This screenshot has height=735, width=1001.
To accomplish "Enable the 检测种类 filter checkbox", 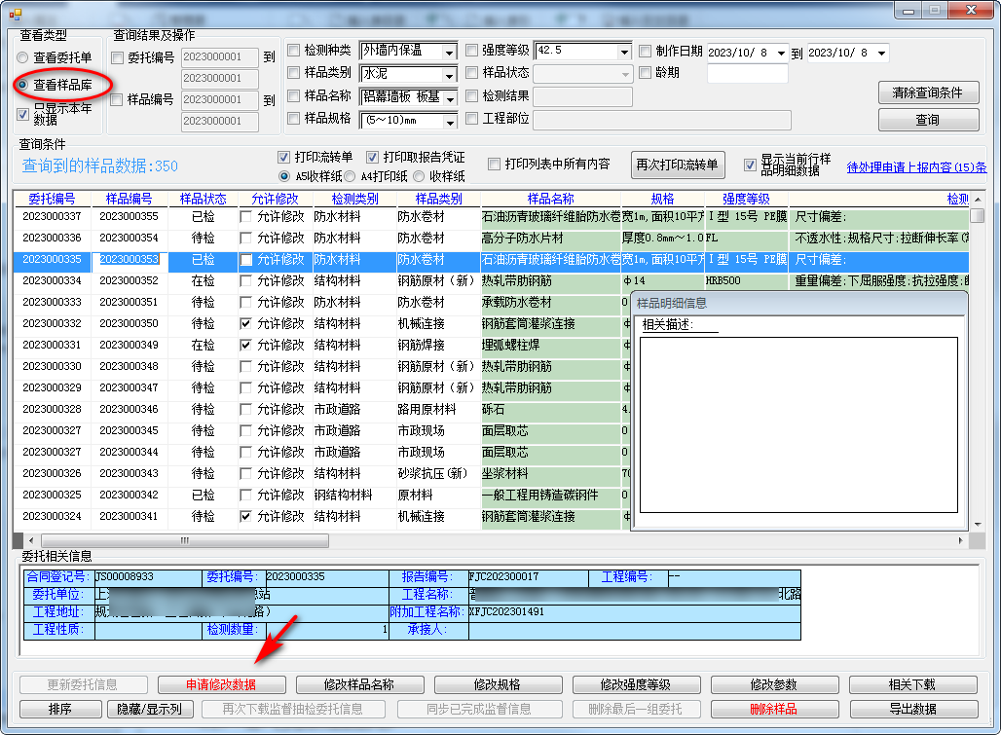I will [x=294, y=51].
